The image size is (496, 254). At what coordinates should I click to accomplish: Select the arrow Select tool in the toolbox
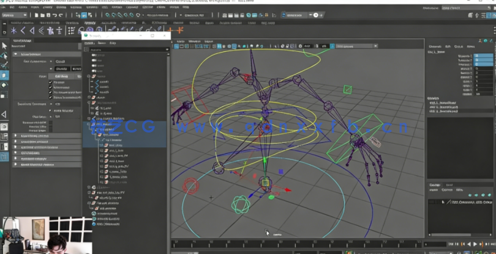pos(4,45)
